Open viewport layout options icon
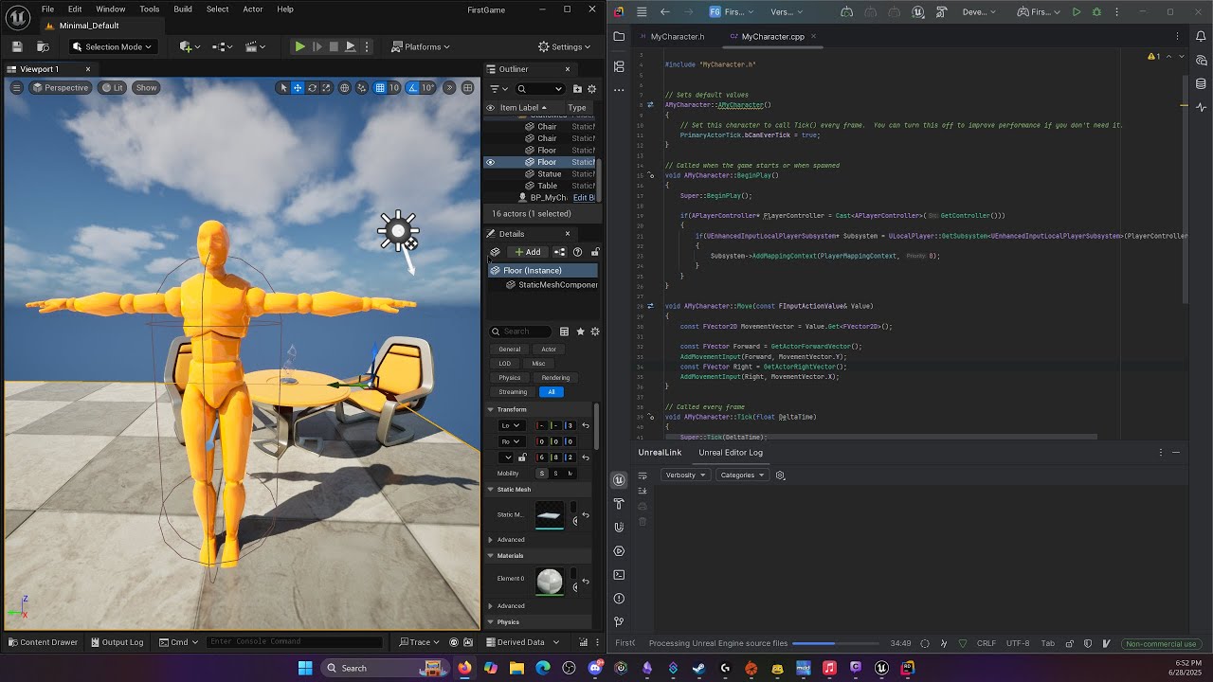This screenshot has width=1213, height=682. 468,88
